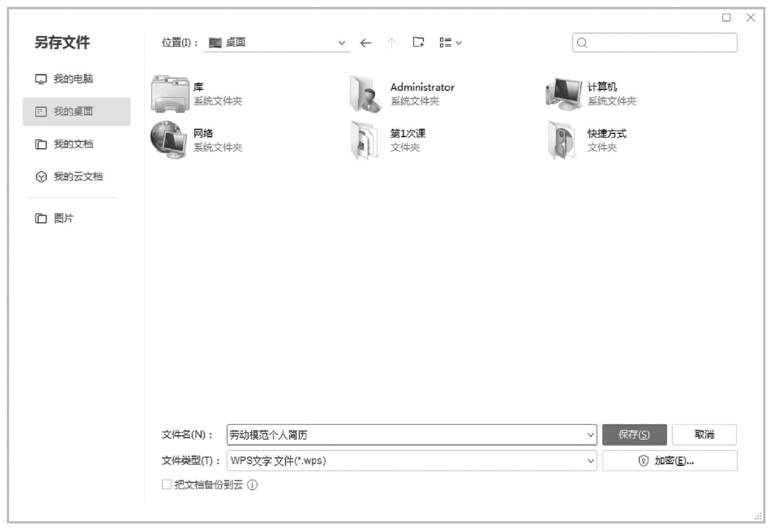Open the 快捷方式 folder

pos(562,140)
